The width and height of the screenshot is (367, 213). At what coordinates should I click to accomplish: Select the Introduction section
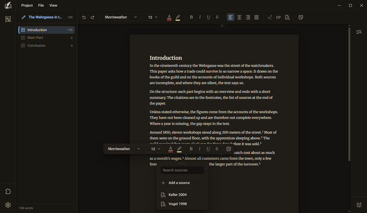(x=47, y=30)
